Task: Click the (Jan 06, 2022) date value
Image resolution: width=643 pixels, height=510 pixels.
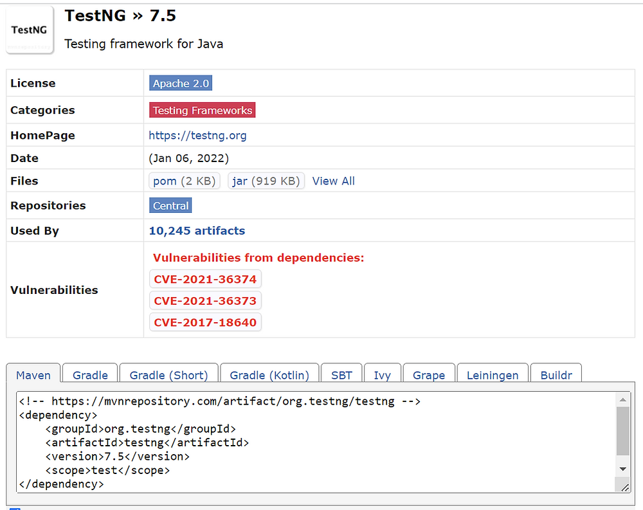Action: (188, 158)
